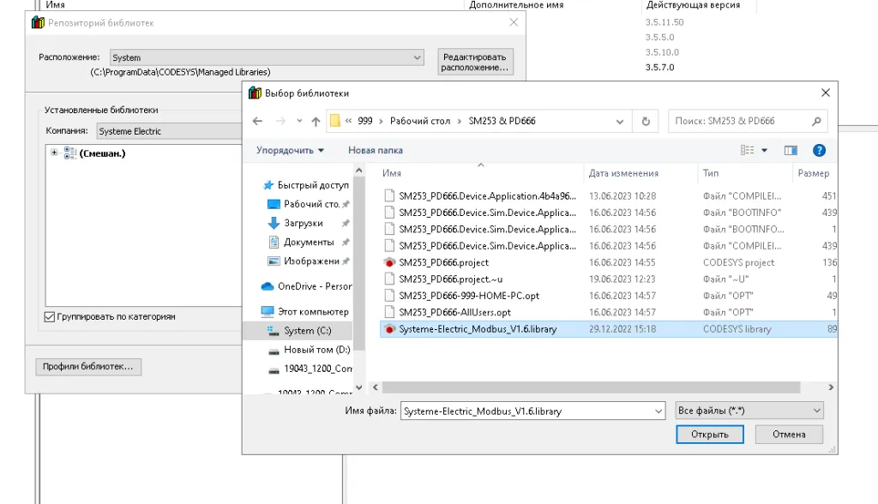
Task: Click the horizontal scrollbar in file list
Action: [x=557, y=387]
